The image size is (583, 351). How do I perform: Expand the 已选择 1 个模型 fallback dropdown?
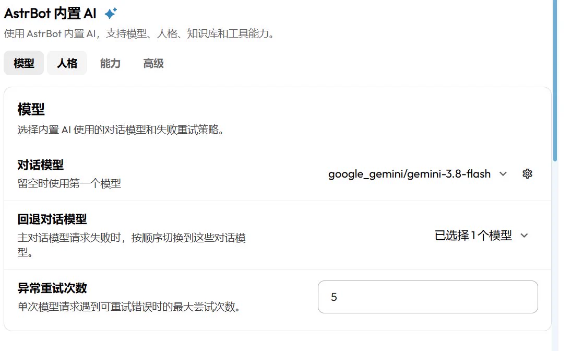click(481, 236)
